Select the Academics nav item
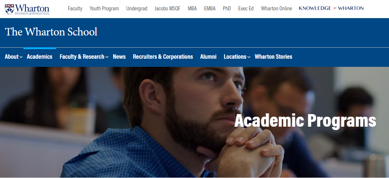 pyautogui.click(x=39, y=57)
